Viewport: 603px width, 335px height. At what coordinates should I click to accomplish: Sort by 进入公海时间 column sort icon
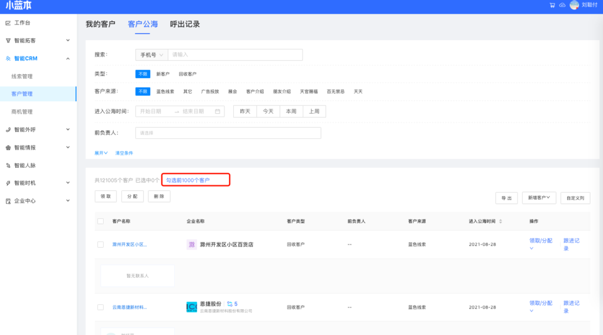click(501, 221)
